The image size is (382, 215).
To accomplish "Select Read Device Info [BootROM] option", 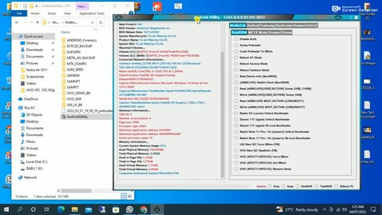I will pos(236,76).
